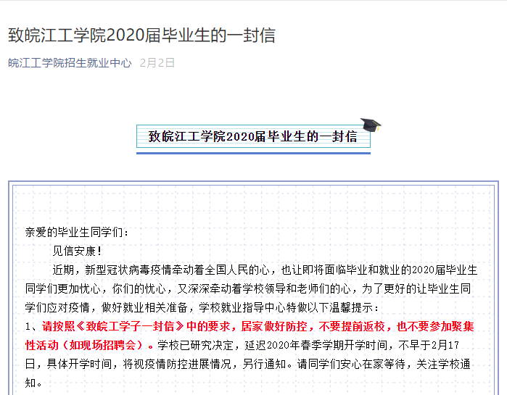Click the final visible line 知。

33,381
